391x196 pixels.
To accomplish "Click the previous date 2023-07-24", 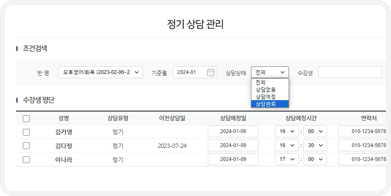I will [x=172, y=146].
